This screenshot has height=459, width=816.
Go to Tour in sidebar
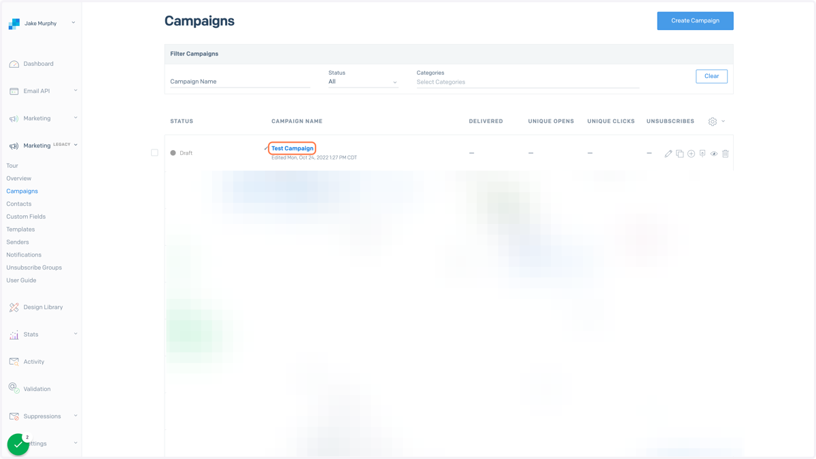pos(12,166)
